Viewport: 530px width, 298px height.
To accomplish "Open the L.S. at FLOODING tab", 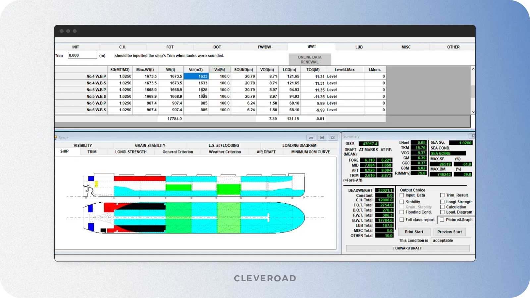I will (x=224, y=145).
